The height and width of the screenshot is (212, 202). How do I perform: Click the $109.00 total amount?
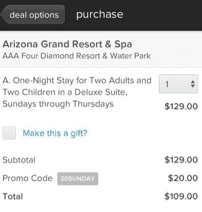tap(181, 196)
